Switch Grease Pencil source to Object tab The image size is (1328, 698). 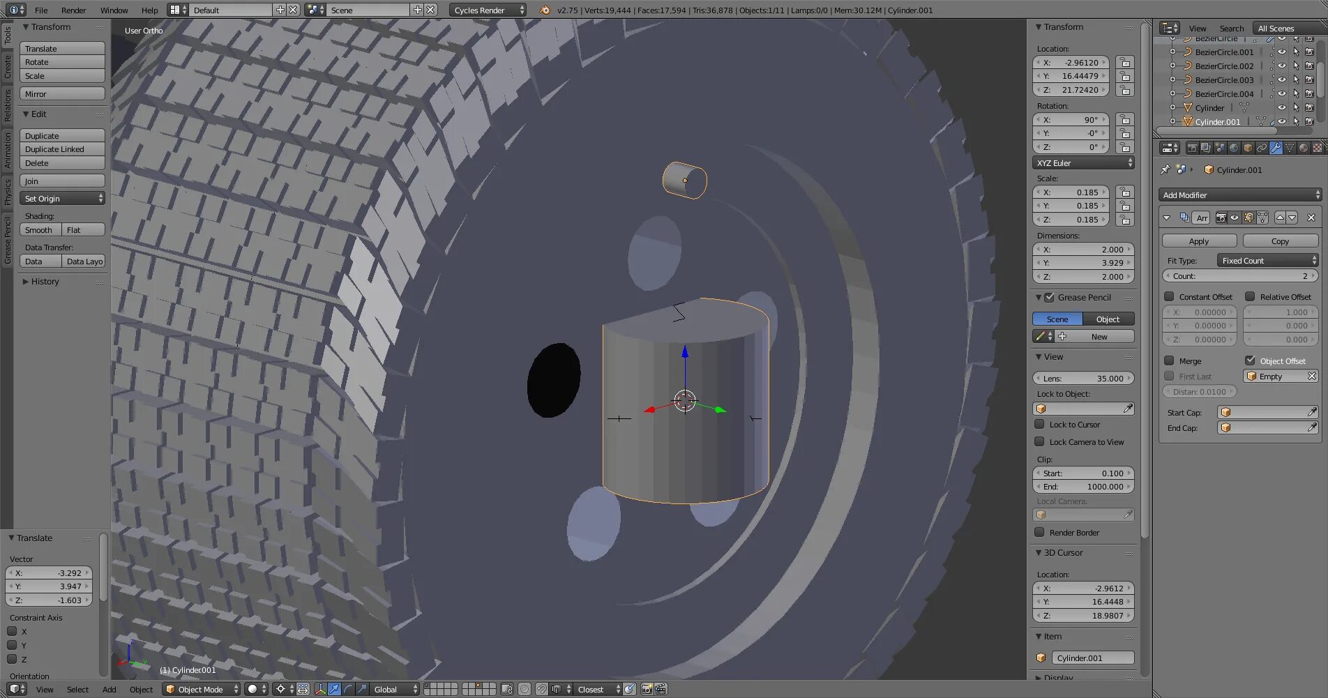(x=1108, y=319)
